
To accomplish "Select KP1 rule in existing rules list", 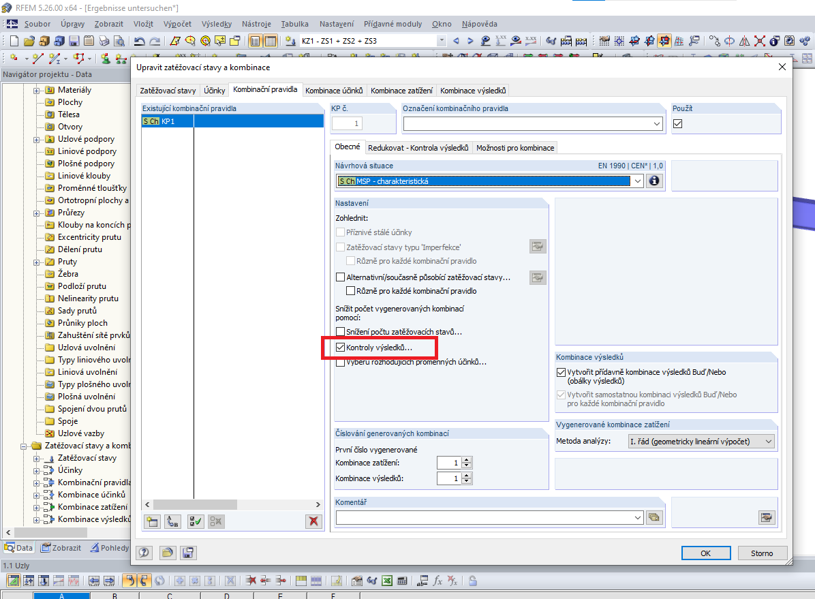I will (x=232, y=121).
